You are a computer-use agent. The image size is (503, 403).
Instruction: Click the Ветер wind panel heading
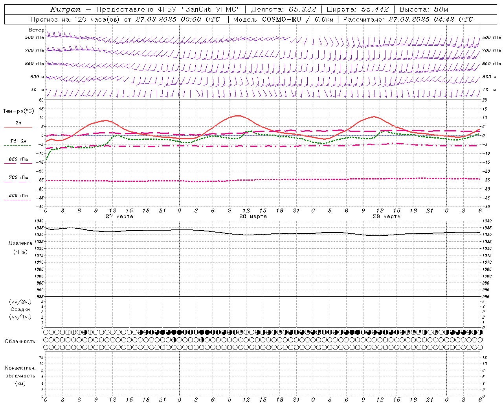pyautogui.click(x=36, y=30)
